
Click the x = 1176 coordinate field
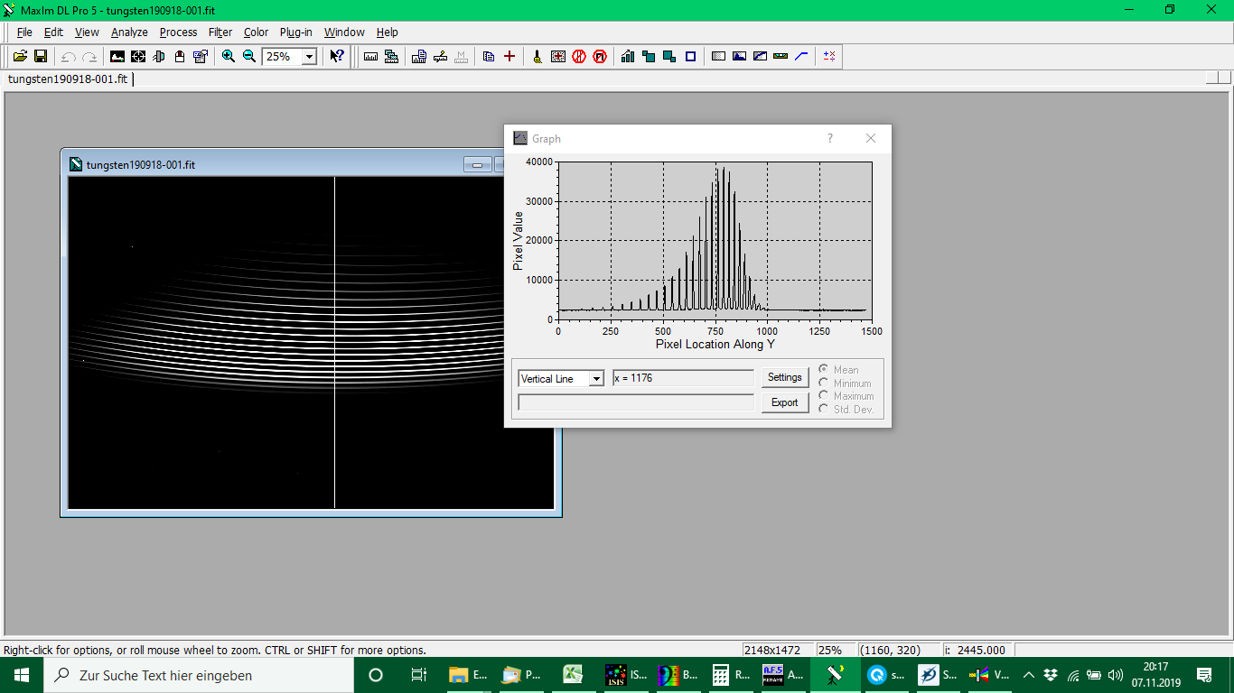click(x=683, y=378)
